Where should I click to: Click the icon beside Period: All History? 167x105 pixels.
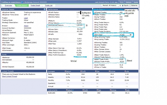pyautogui.click(x=120, y=5)
